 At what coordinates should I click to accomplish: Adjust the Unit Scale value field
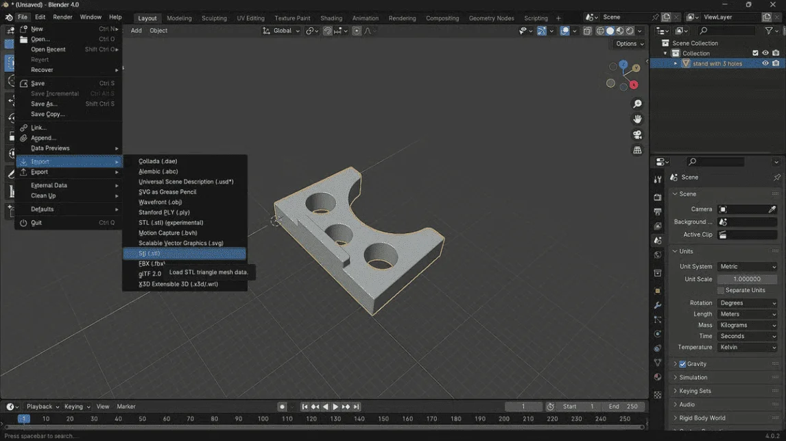(747, 279)
